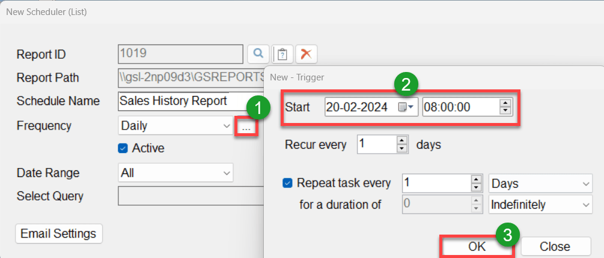The height and width of the screenshot is (258, 604).
Task: Expand the Indefinitely duration dropdown
Action: coord(586,205)
